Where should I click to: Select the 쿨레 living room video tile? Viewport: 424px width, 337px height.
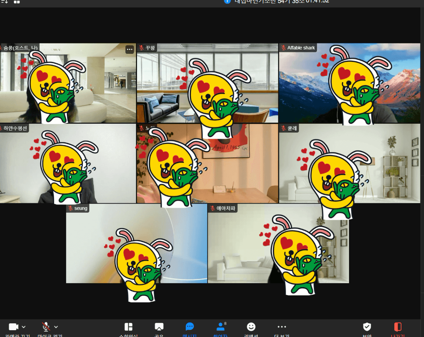tap(349, 163)
